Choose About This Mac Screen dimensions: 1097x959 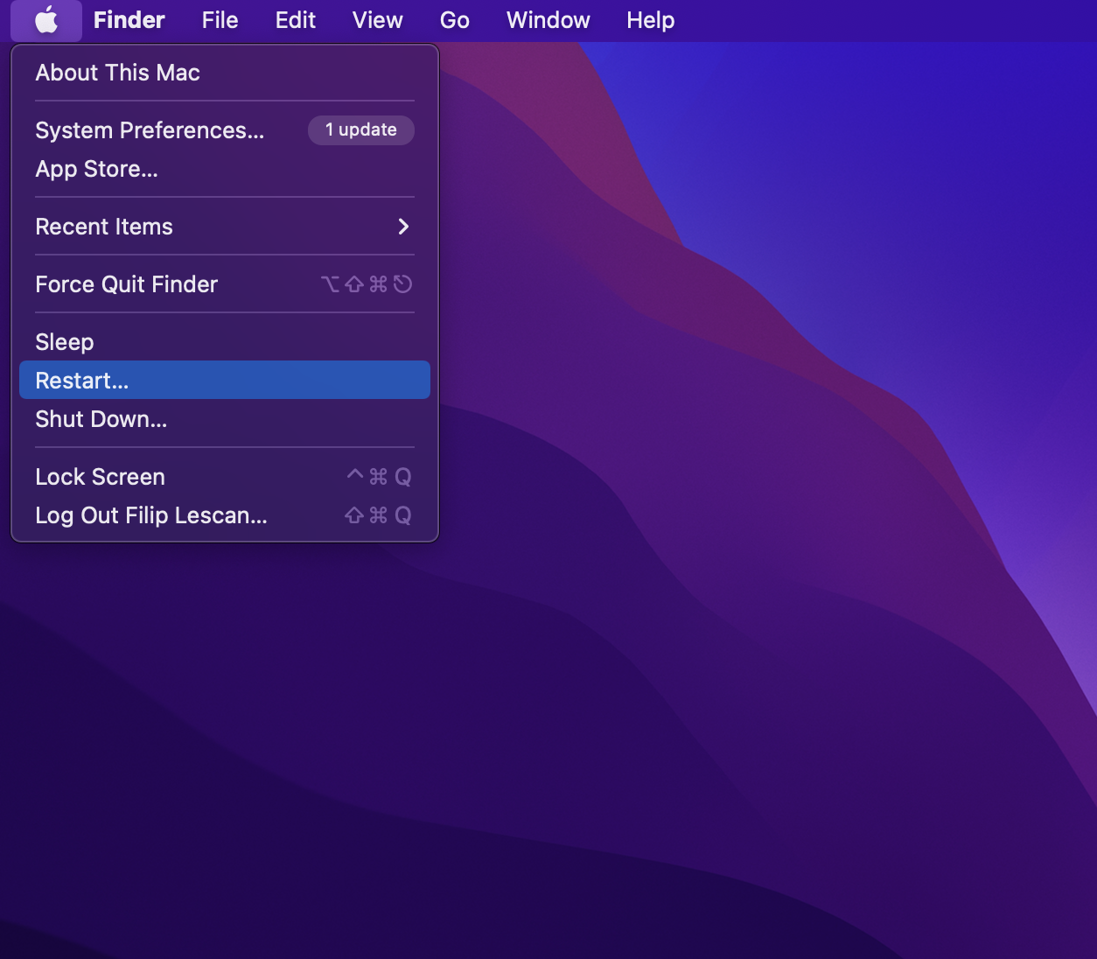225,73
